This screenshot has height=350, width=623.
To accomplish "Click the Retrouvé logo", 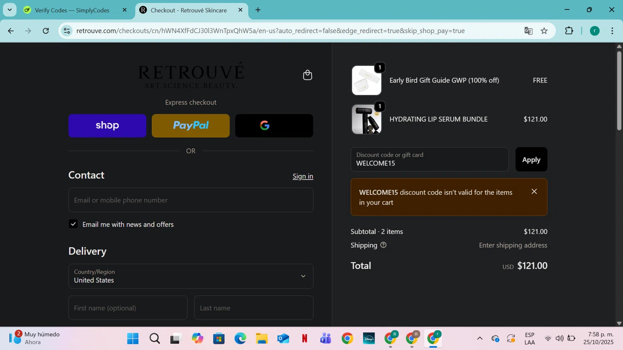I will click(191, 75).
